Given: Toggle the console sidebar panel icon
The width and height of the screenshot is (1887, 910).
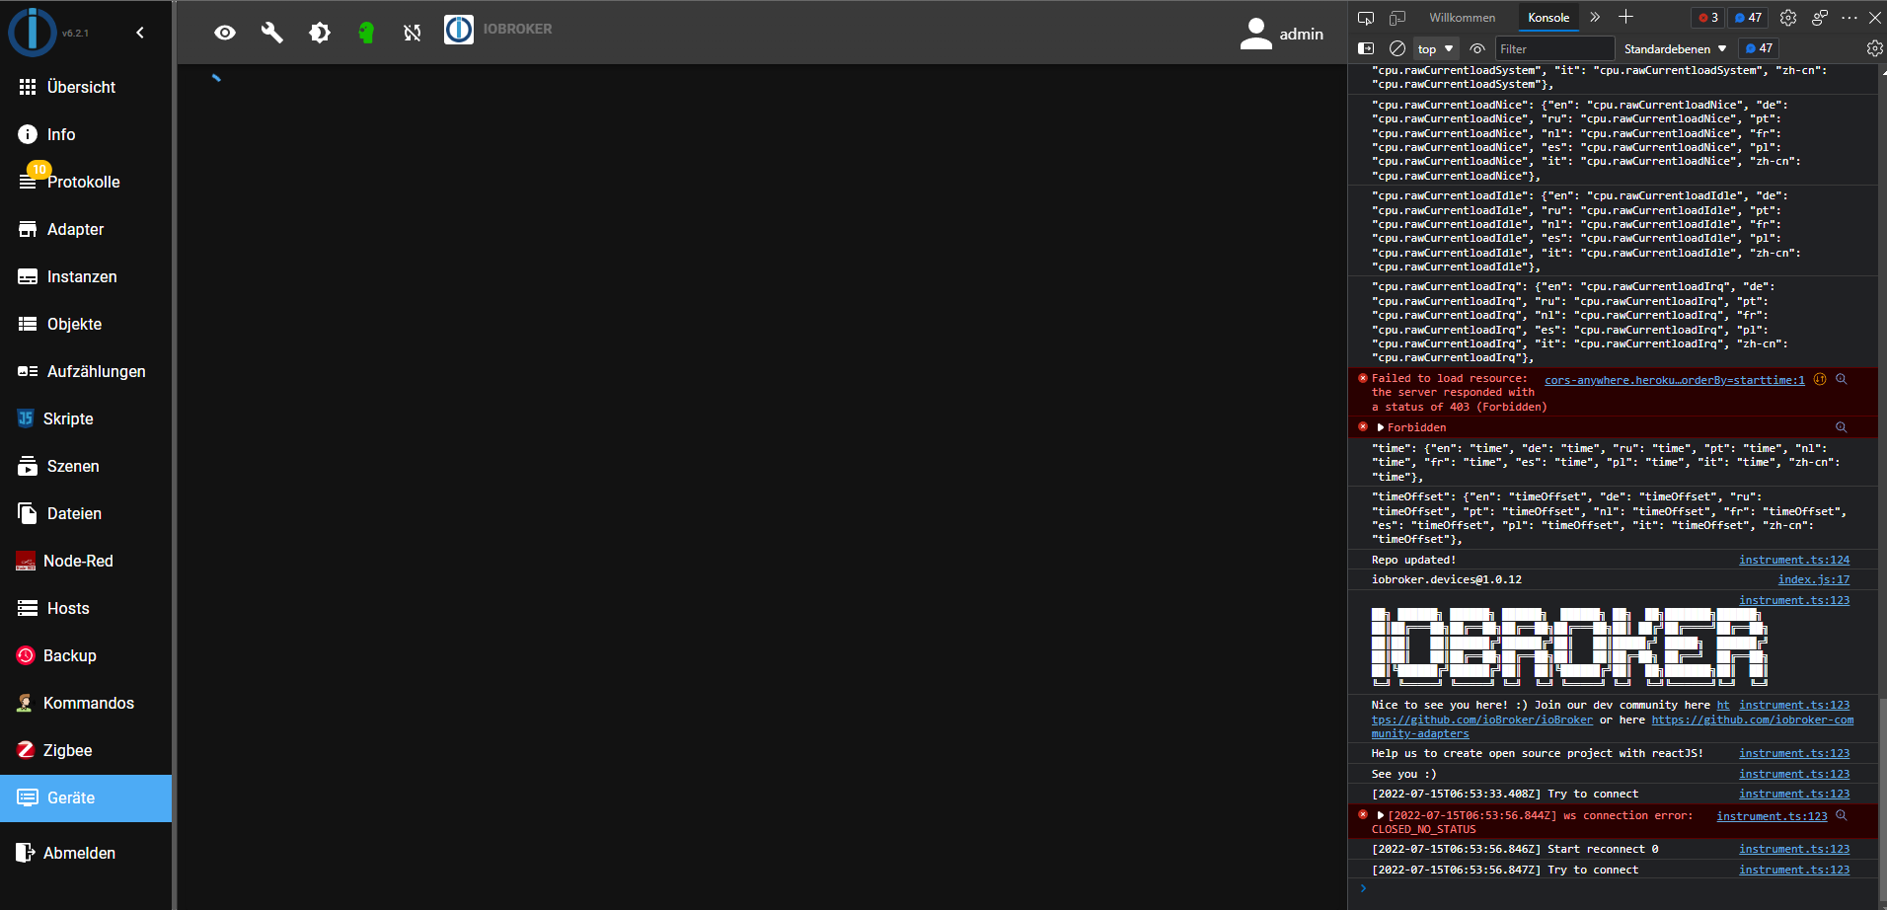Looking at the screenshot, I should pyautogui.click(x=1367, y=47).
